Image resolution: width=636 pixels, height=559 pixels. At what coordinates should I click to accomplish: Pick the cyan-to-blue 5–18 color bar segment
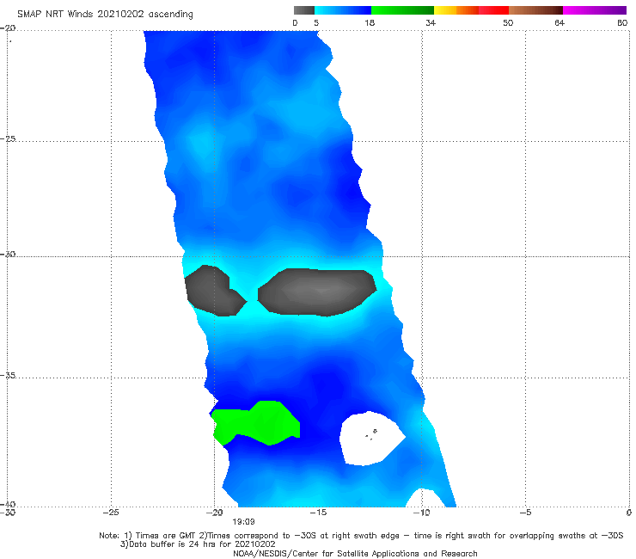[343, 10]
